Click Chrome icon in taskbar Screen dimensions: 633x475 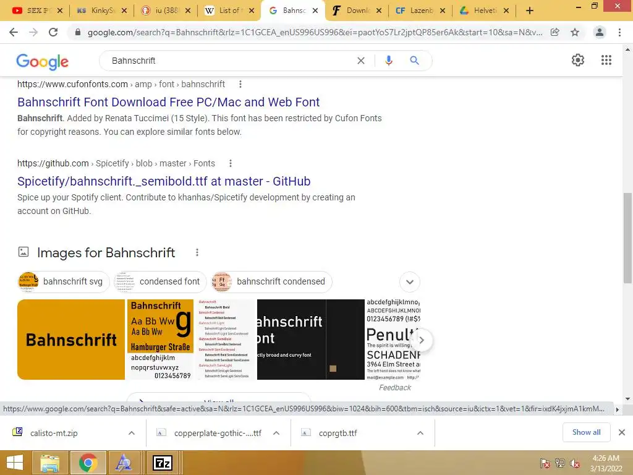pos(88,463)
